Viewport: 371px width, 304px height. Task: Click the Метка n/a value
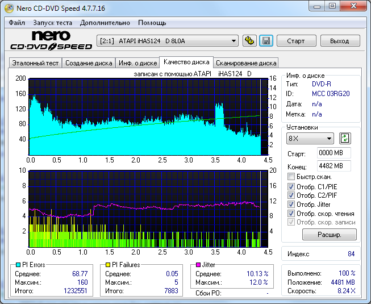(317, 114)
